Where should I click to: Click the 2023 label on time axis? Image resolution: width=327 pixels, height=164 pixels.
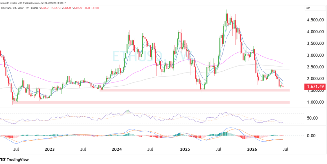pyautogui.click(x=50, y=149)
